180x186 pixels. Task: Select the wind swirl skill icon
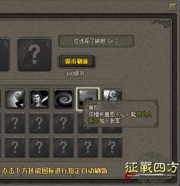(15, 99)
